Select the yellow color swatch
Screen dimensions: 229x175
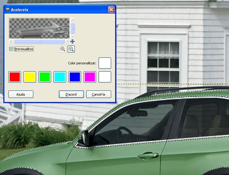point(30,77)
